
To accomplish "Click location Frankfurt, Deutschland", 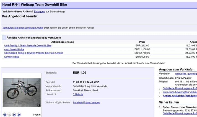I will (x=85, y=90).
